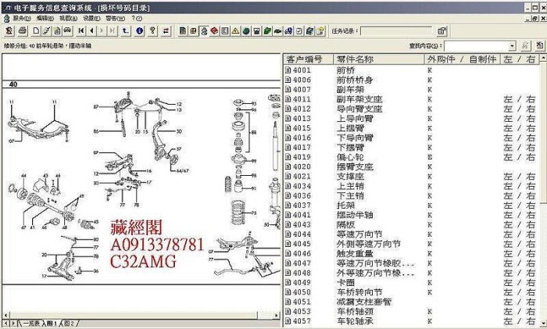Sort by the 零件名称 column header
Image resolution: width=547 pixels, height=329 pixels.
click(x=355, y=59)
